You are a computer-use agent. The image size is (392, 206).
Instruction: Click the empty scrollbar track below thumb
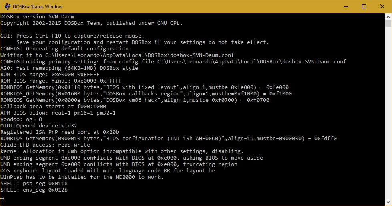click(x=388, y=113)
